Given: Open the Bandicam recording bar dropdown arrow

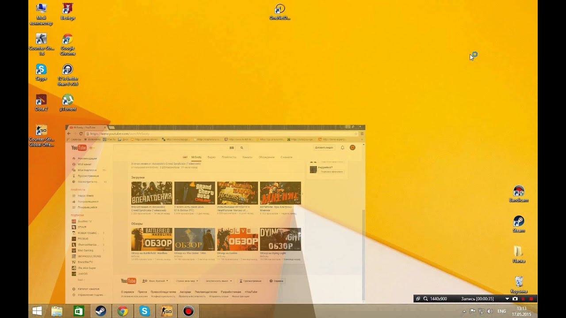Looking at the screenshot, I should click(507, 299).
